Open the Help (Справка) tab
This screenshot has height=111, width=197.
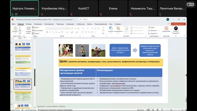(118, 24)
